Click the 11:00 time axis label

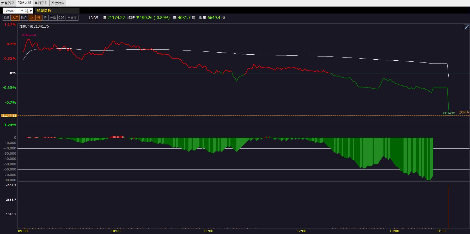pos(209,231)
